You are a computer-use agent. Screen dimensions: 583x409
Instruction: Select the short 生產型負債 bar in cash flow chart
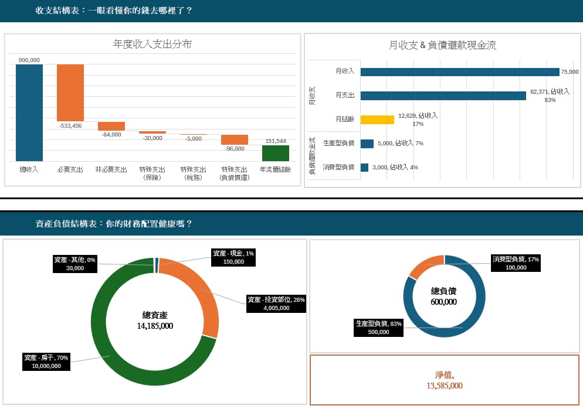367,144
